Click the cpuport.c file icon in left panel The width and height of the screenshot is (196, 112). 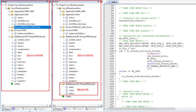[15, 81]
